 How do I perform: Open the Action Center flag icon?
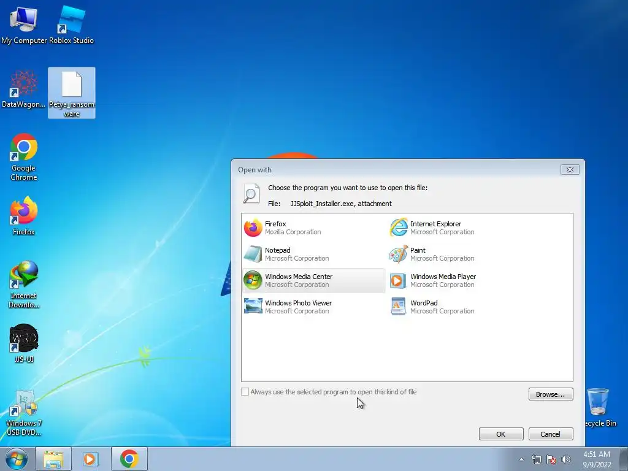click(x=551, y=459)
